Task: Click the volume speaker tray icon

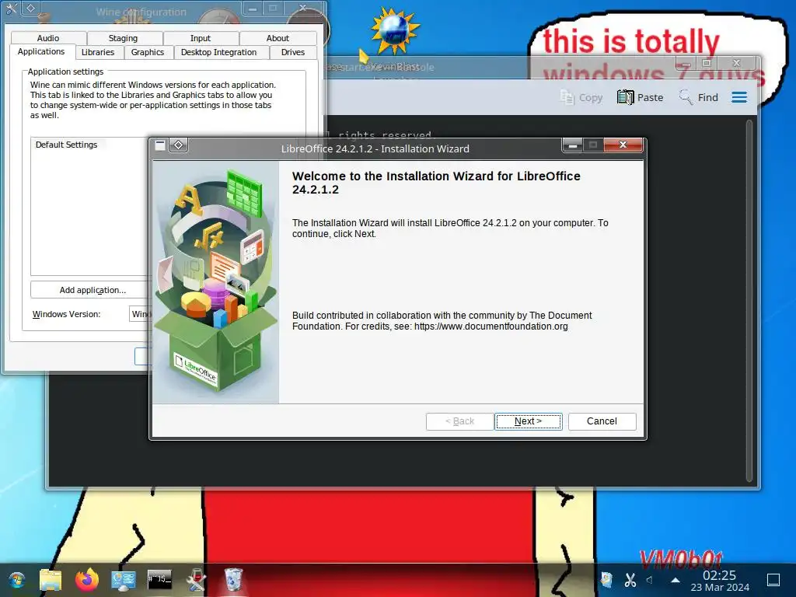Action: click(x=650, y=580)
